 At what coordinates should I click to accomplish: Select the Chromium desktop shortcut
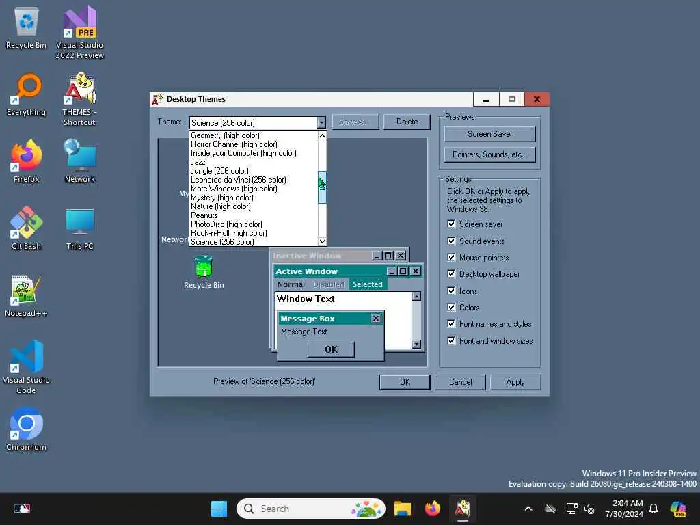27,429
